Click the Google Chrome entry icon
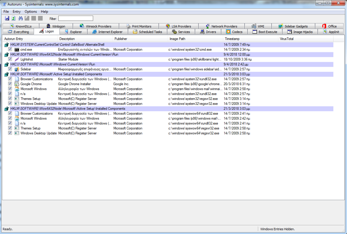The height and width of the screenshot is (234, 347). click(x=17, y=84)
